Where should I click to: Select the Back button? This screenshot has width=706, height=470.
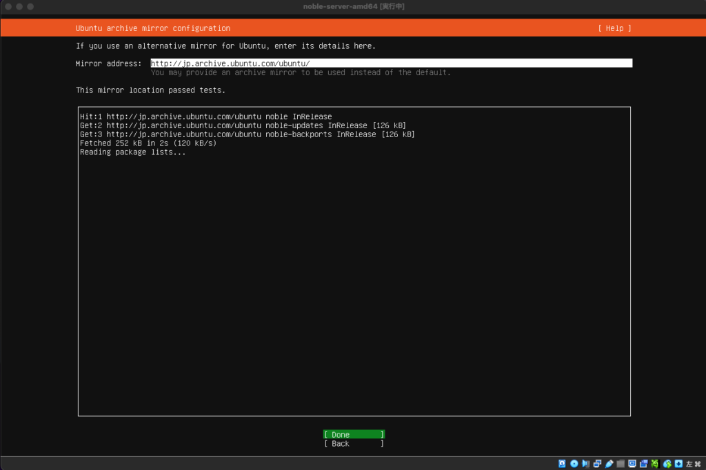(x=354, y=443)
